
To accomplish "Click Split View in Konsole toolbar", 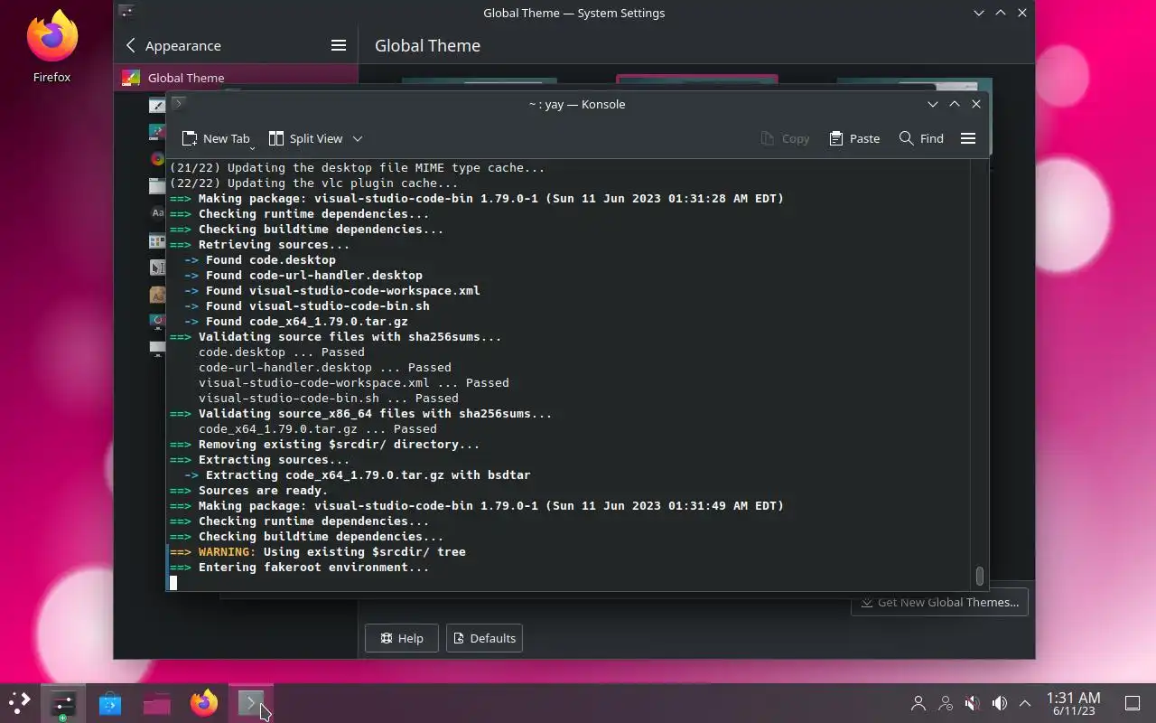I will pos(306,138).
